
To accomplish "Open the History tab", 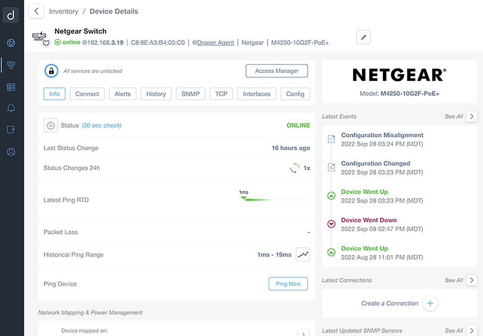I will click(156, 94).
